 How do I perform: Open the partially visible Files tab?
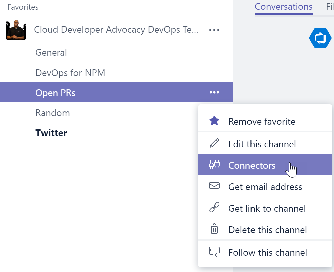coord(330,7)
